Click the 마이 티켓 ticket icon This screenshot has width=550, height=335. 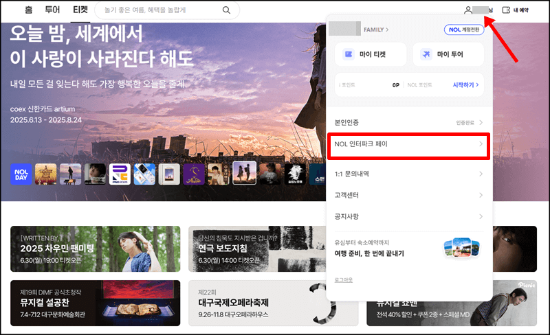click(349, 54)
